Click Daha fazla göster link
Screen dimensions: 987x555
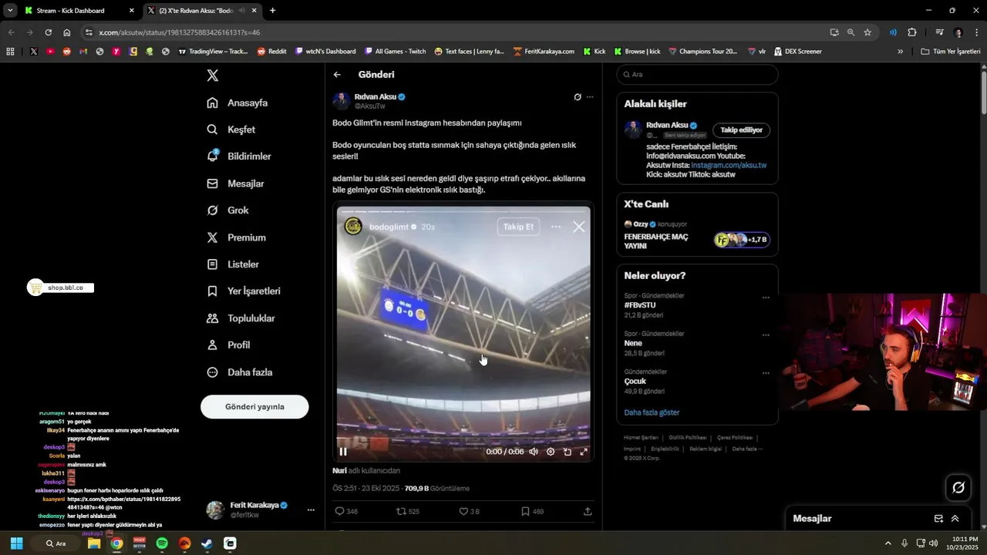click(652, 412)
